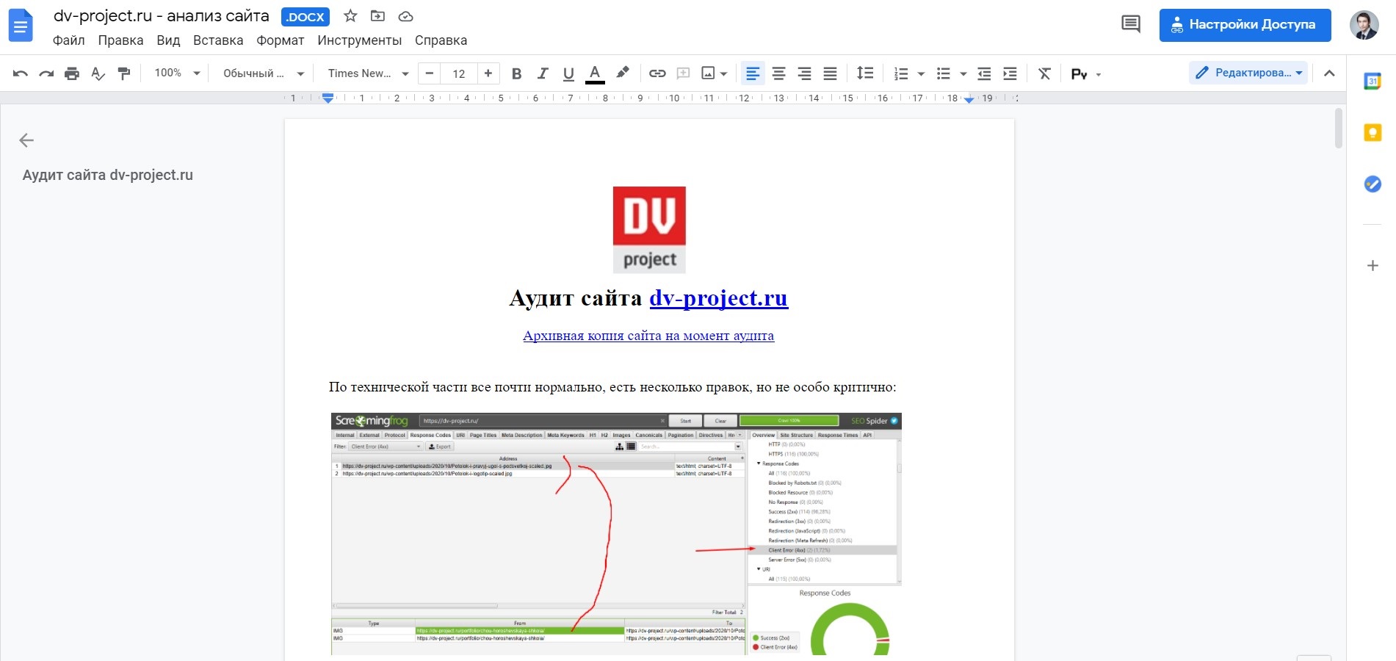Click the Insert link icon
Screen dimensions: 1396x661
(x=657, y=73)
